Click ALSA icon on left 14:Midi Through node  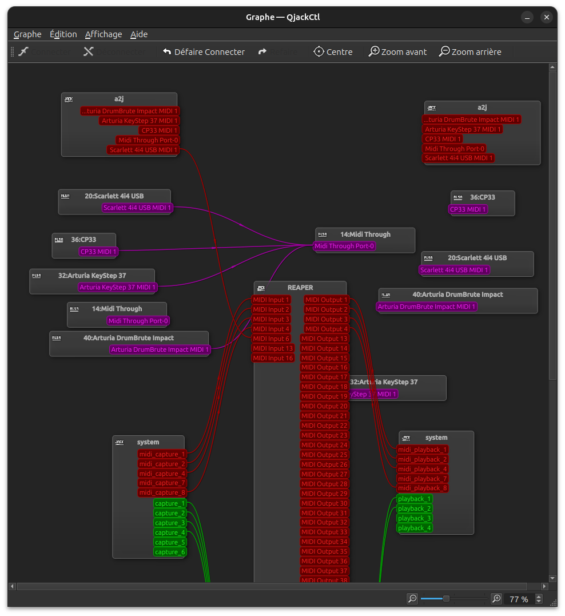[x=74, y=309]
